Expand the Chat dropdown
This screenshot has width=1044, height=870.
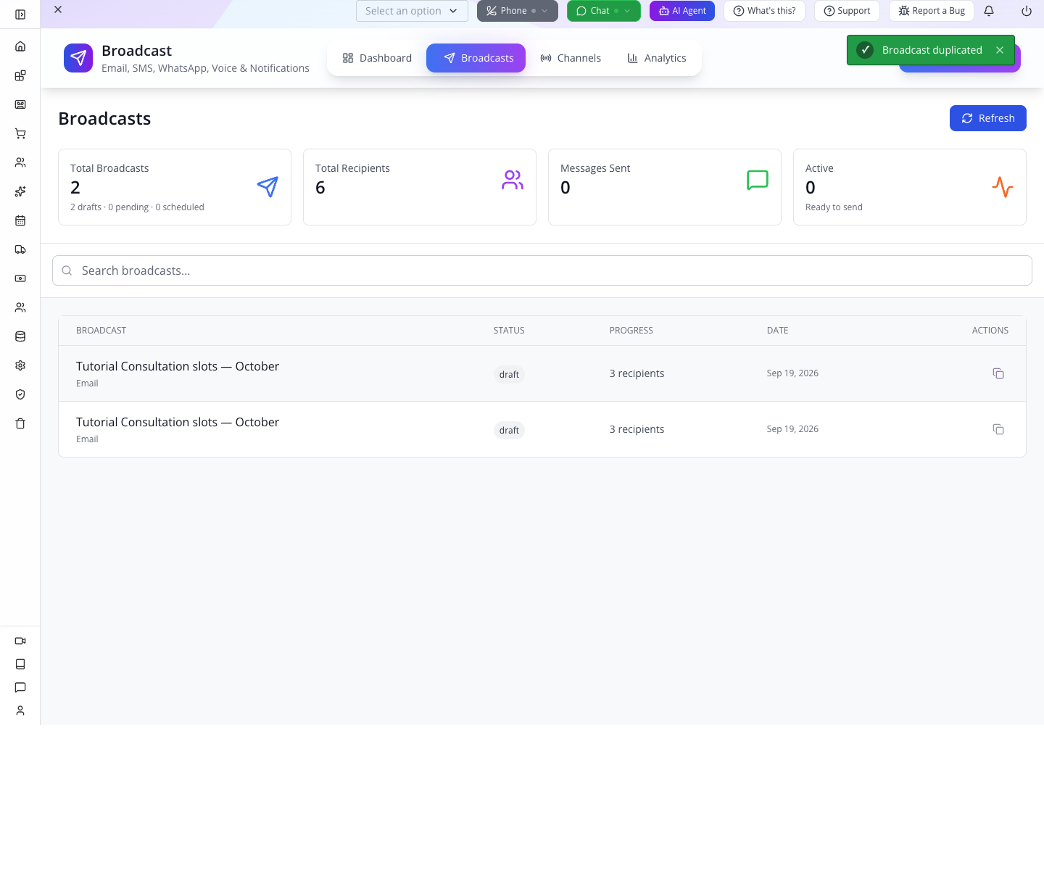pyautogui.click(x=604, y=11)
